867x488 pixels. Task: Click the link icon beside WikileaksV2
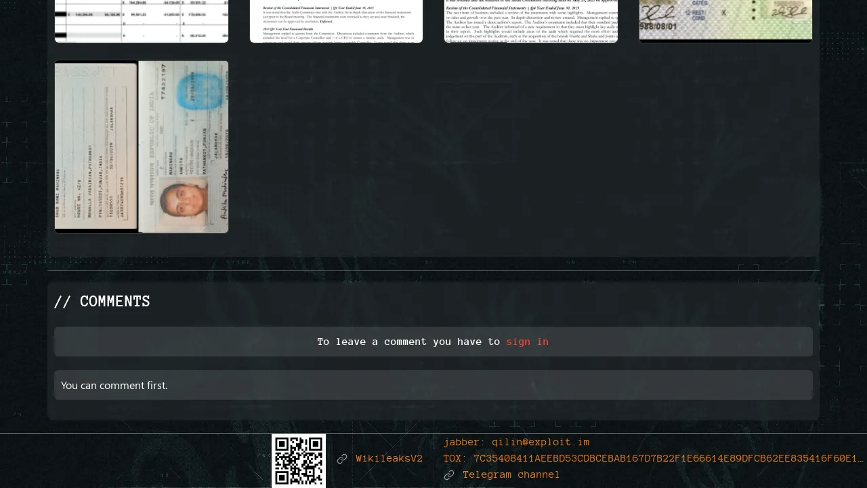[342, 459]
